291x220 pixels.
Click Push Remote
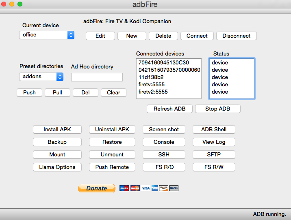pos(112,167)
